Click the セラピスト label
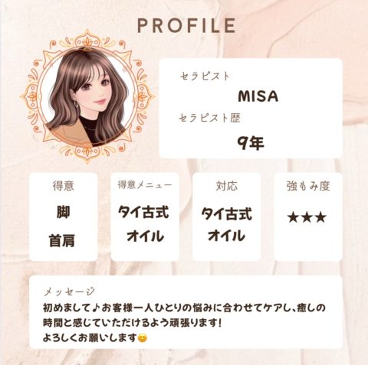 pyautogui.click(x=205, y=76)
